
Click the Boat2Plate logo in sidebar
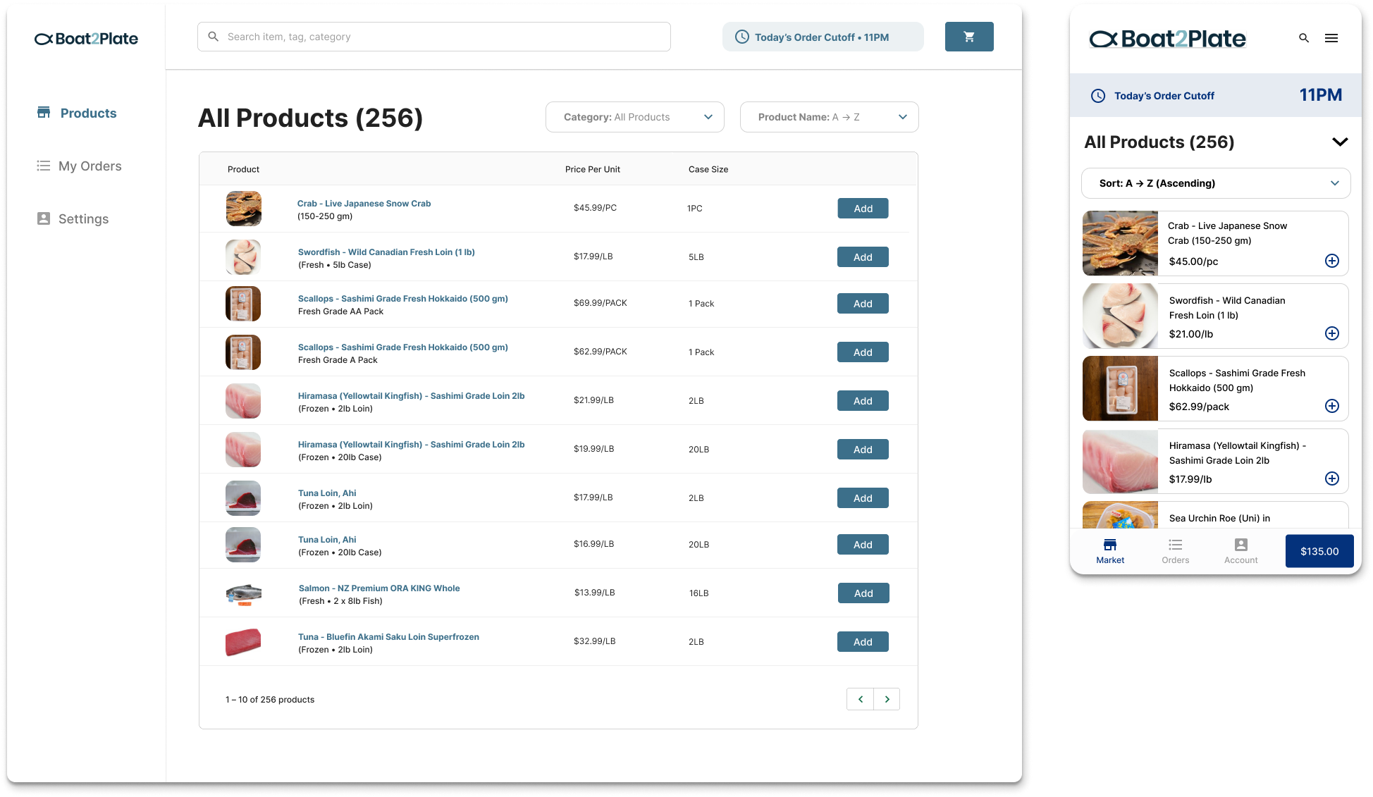pos(86,39)
